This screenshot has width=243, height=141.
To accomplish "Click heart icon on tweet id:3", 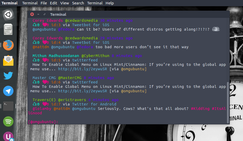I will point(45,25).
